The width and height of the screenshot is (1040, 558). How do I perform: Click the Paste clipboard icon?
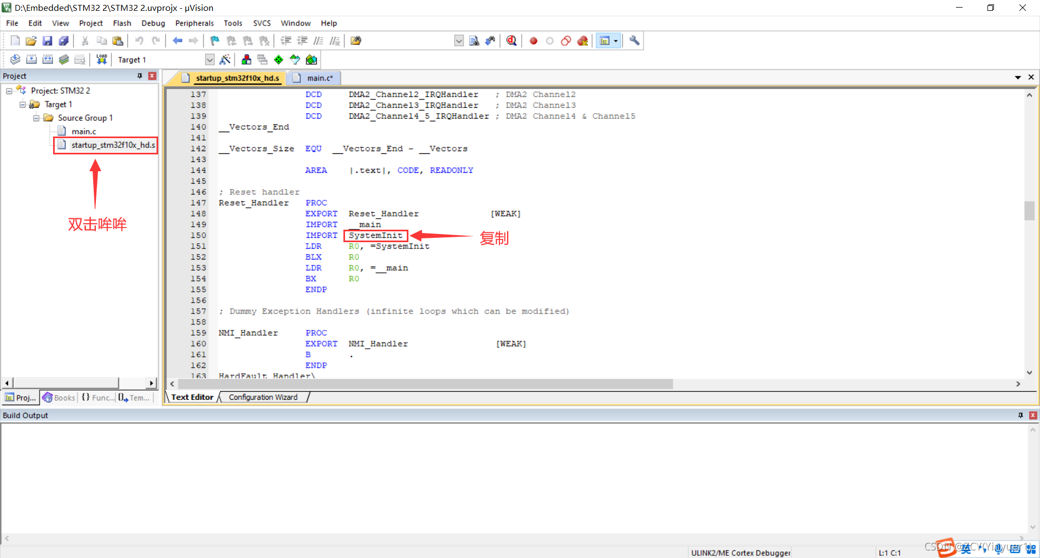118,41
